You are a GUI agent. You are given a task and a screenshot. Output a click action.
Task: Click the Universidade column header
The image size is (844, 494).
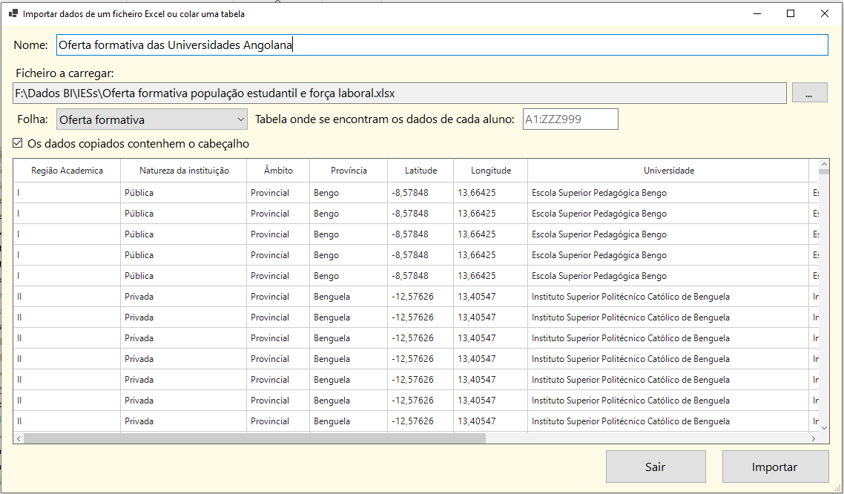click(x=668, y=171)
